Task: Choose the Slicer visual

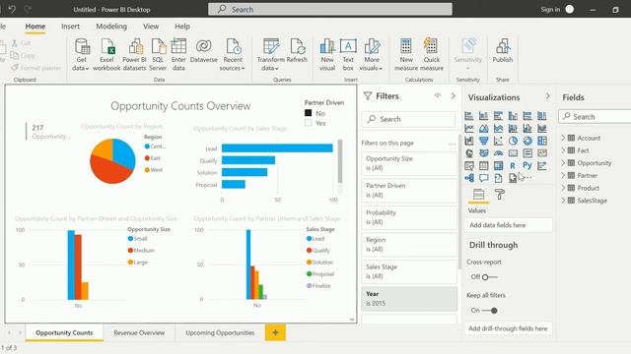Action: coord(469,165)
